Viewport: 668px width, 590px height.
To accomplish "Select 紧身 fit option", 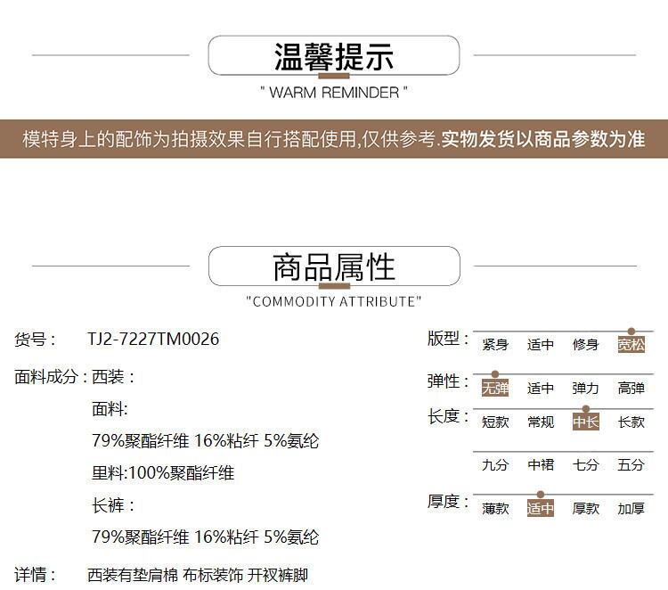I will point(495,344).
